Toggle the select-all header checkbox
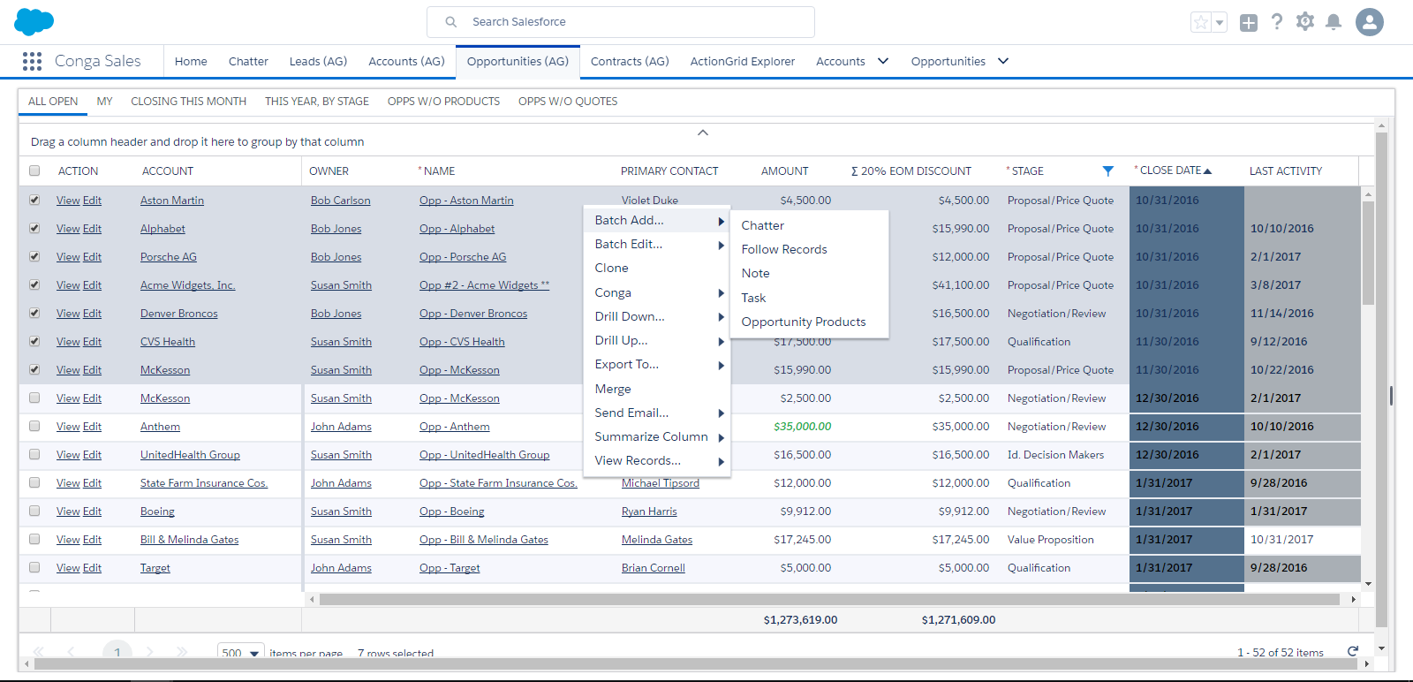 (34, 171)
